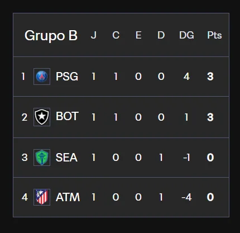Click the Pts column header
Screen dimensions: 240x233
[214, 35]
